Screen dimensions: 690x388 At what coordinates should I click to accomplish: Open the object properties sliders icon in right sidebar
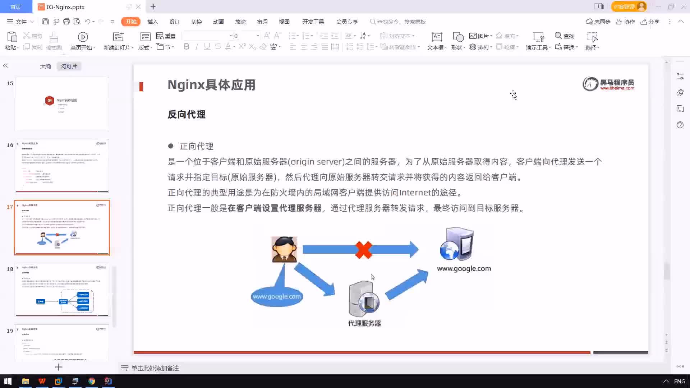point(680,76)
